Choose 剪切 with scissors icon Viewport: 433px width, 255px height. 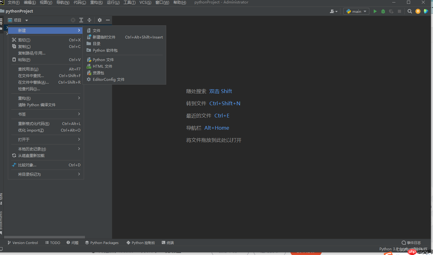(x=46, y=40)
